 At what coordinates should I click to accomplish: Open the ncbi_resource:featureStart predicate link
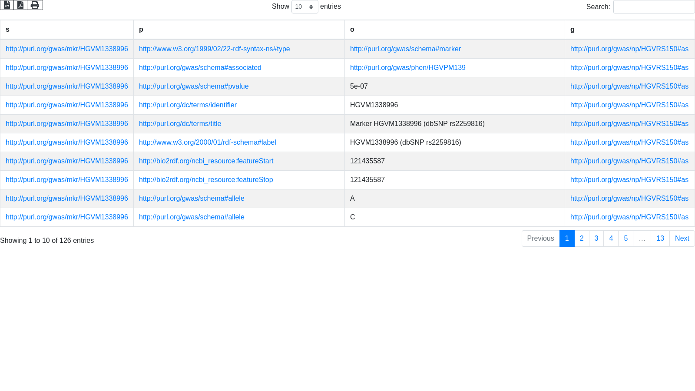pyautogui.click(x=206, y=161)
